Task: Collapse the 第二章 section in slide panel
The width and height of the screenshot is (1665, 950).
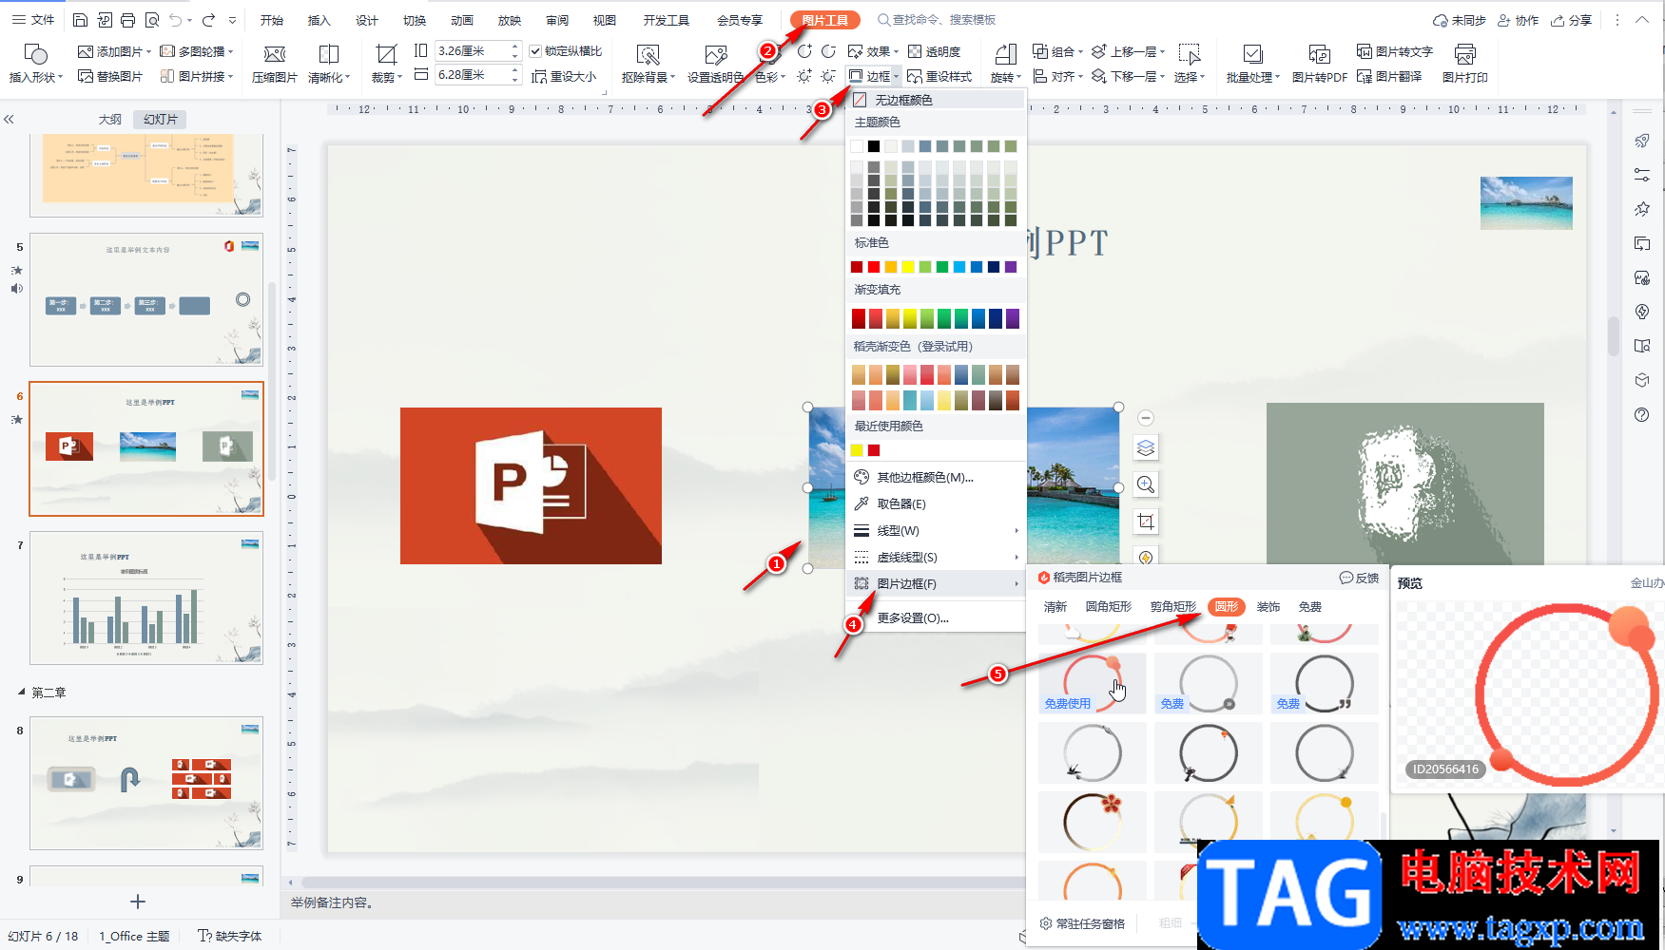Action: (21, 692)
